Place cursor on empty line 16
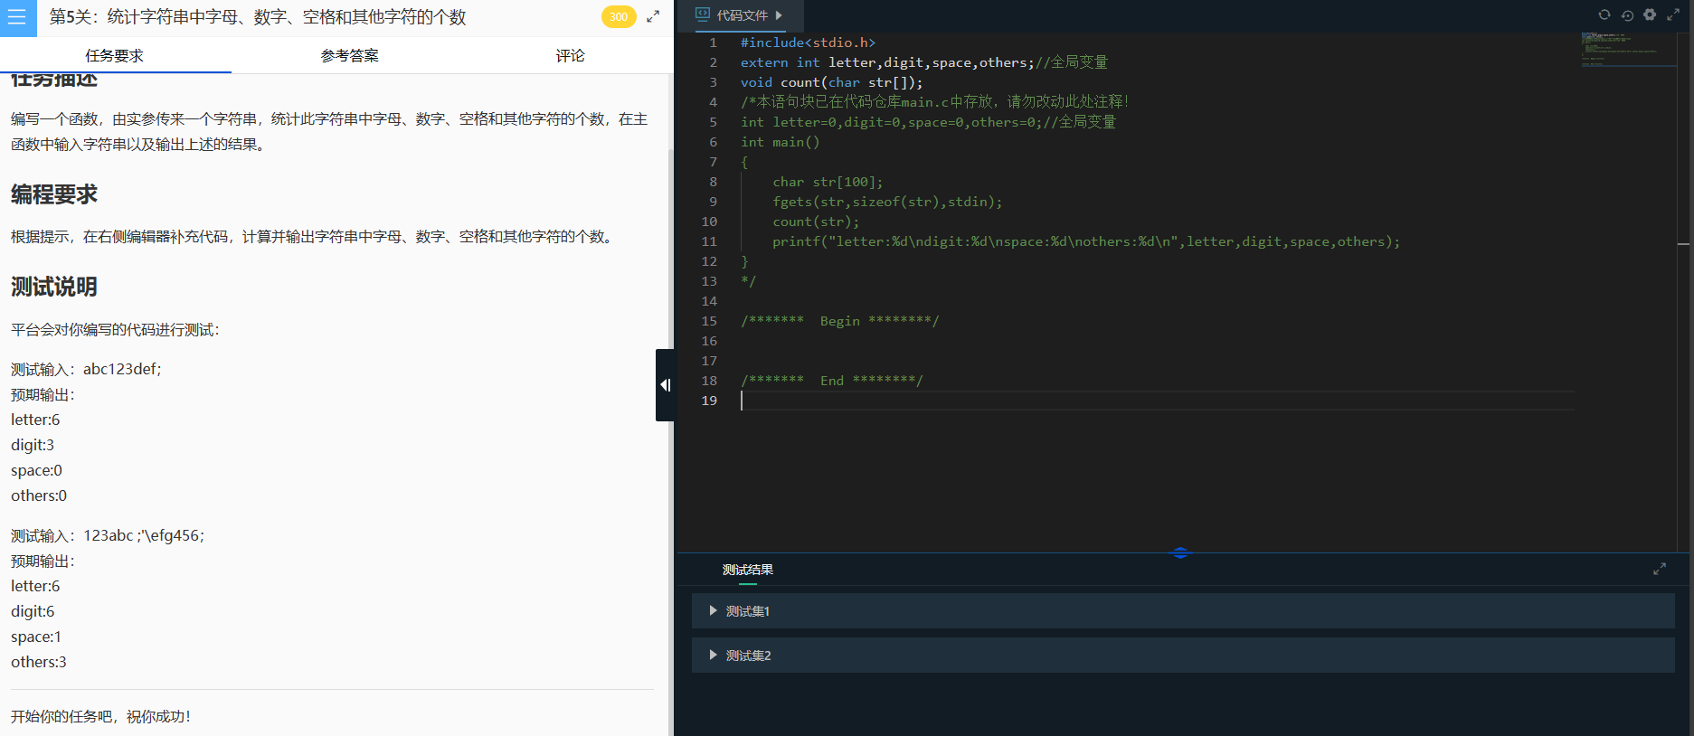Screen dimensions: 1694x736 pyautogui.click(x=904, y=341)
